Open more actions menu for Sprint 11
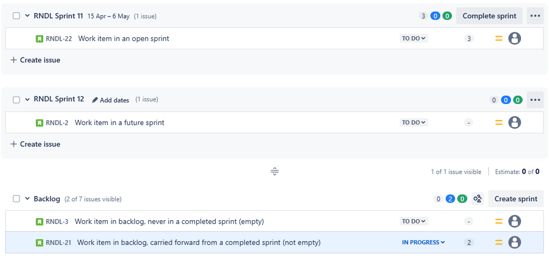Screen dimensions: 549x258 535,16
